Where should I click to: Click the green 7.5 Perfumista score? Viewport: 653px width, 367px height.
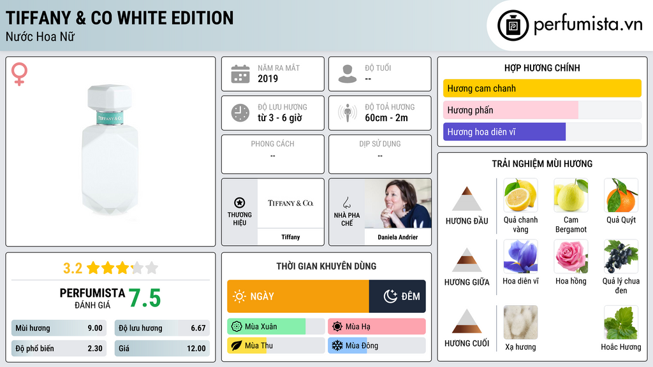pyautogui.click(x=145, y=298)
